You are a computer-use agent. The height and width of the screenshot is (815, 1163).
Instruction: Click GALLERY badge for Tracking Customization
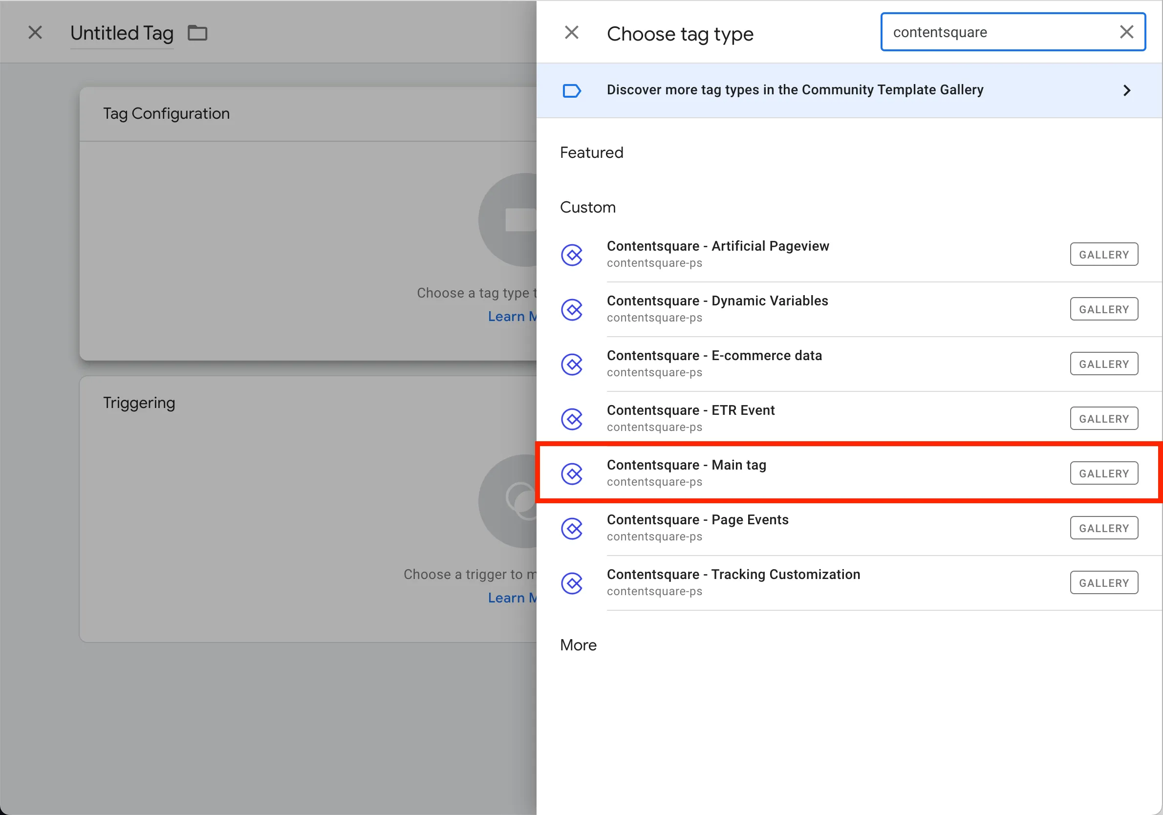click(x=1104, y=582)
